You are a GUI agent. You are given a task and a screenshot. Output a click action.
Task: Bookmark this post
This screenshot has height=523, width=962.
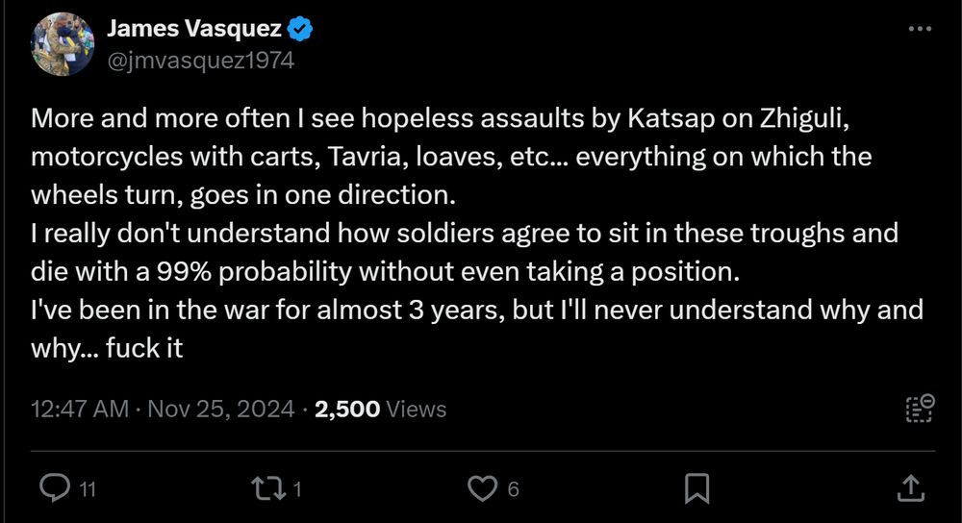[x=696, y=488]
